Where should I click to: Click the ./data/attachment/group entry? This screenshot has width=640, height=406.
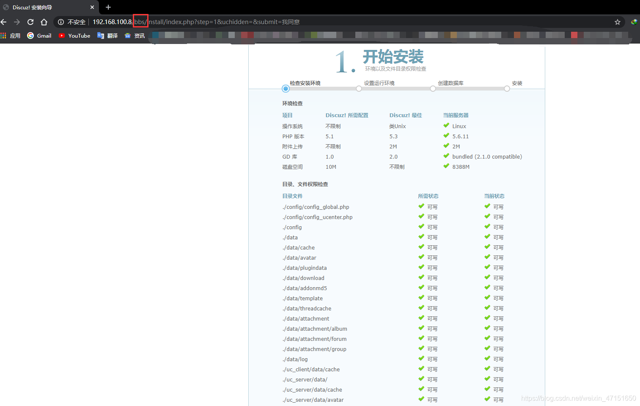point(314,349)
